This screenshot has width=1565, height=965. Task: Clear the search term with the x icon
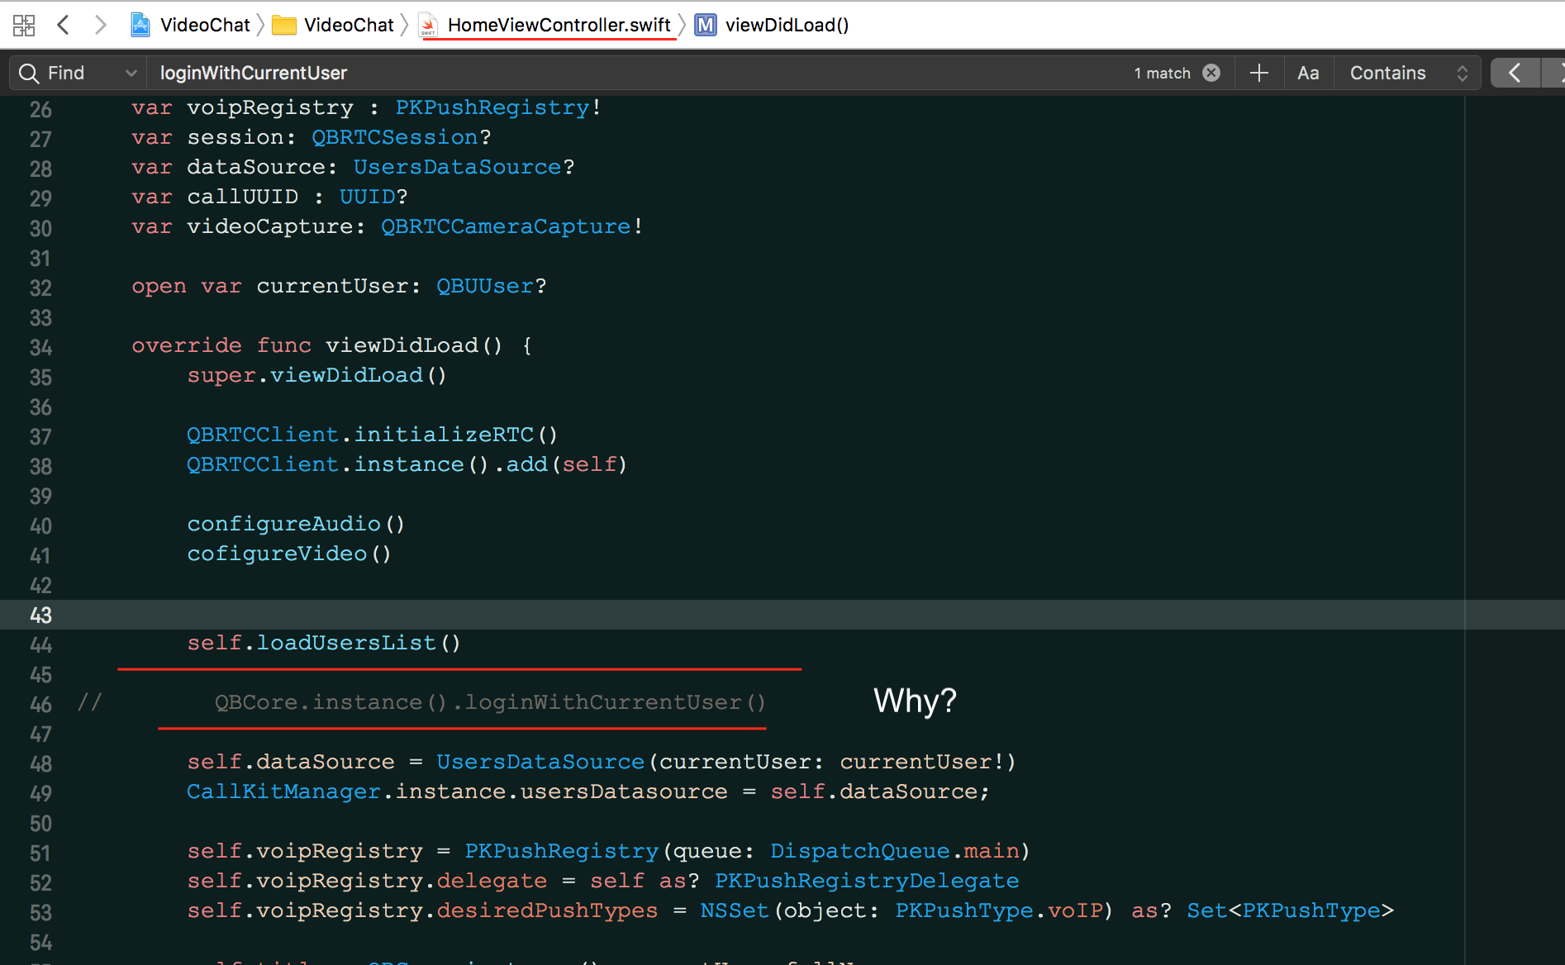[x=1211, y=73]
